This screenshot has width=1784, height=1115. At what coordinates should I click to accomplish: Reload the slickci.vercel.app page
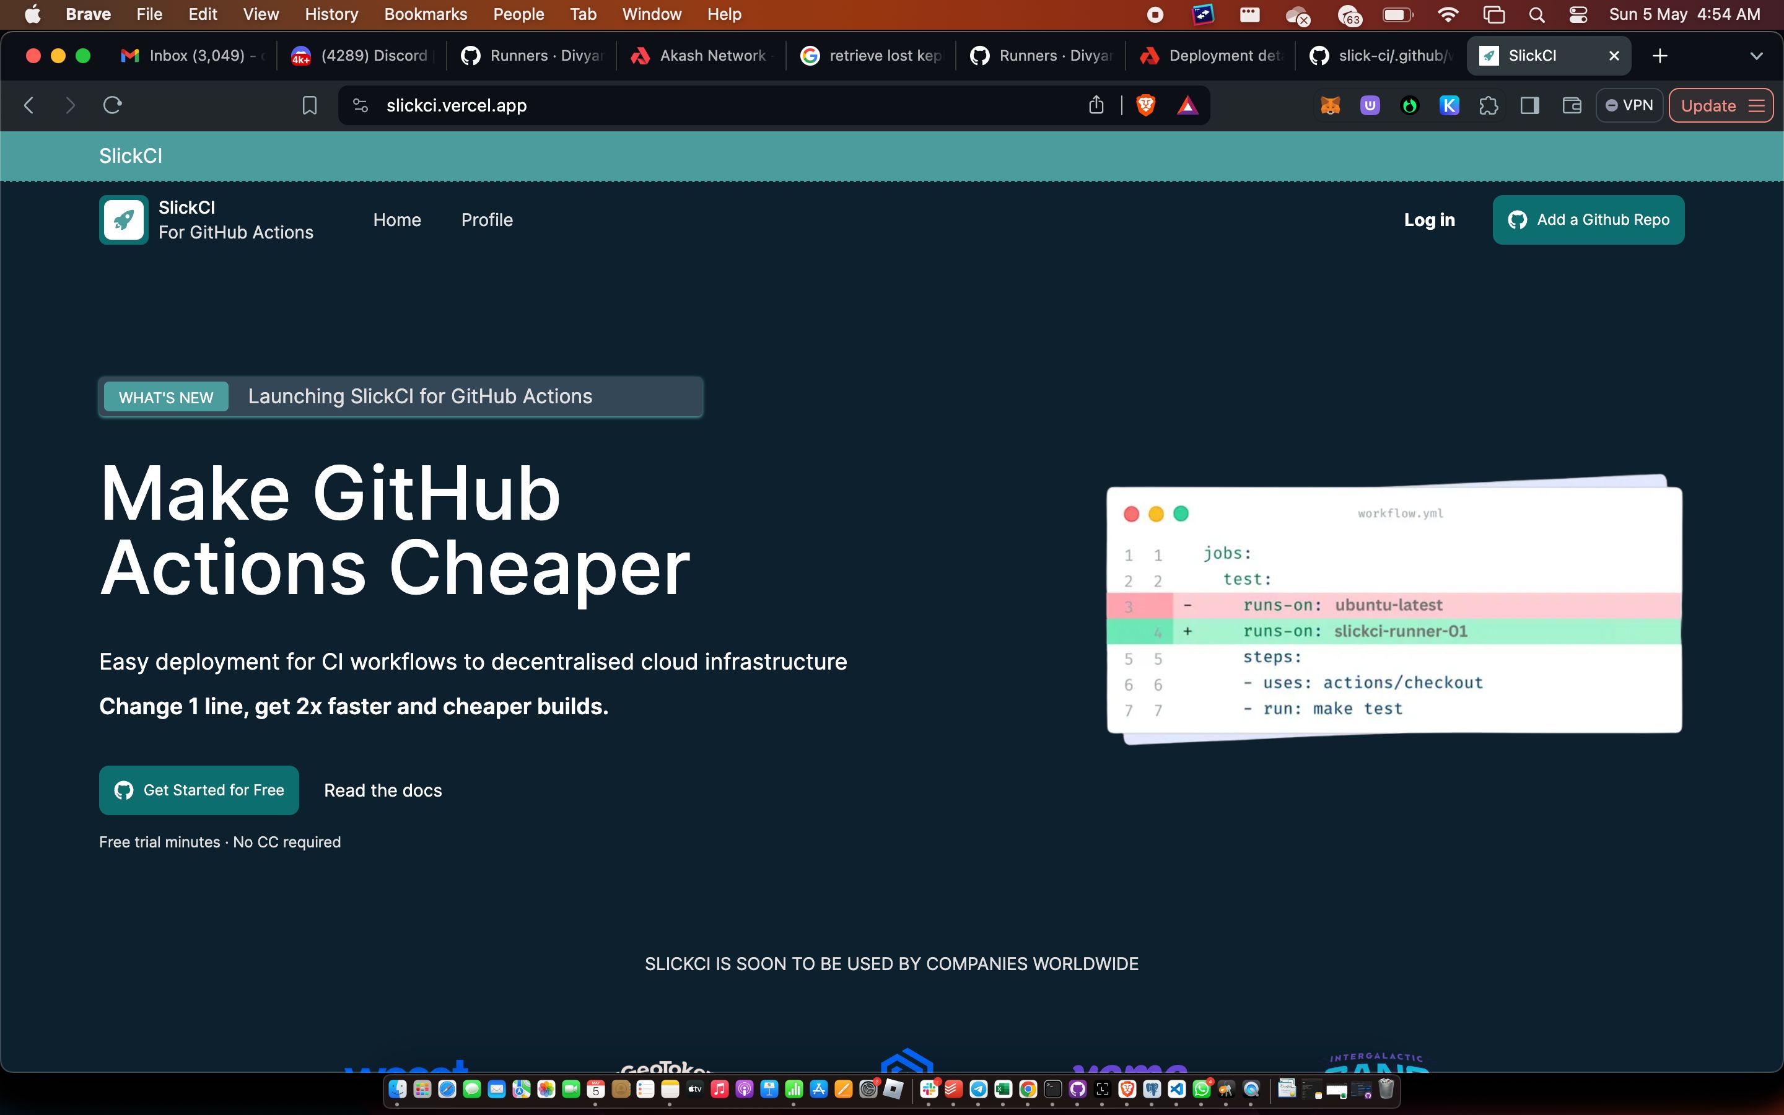coord(112,105)
